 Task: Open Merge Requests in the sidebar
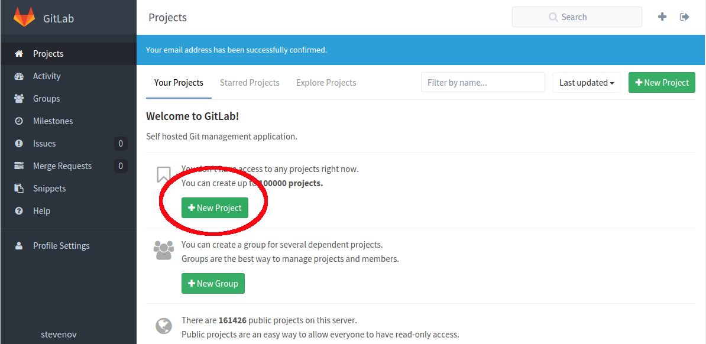pyautogui.click(x=69, y=166)
